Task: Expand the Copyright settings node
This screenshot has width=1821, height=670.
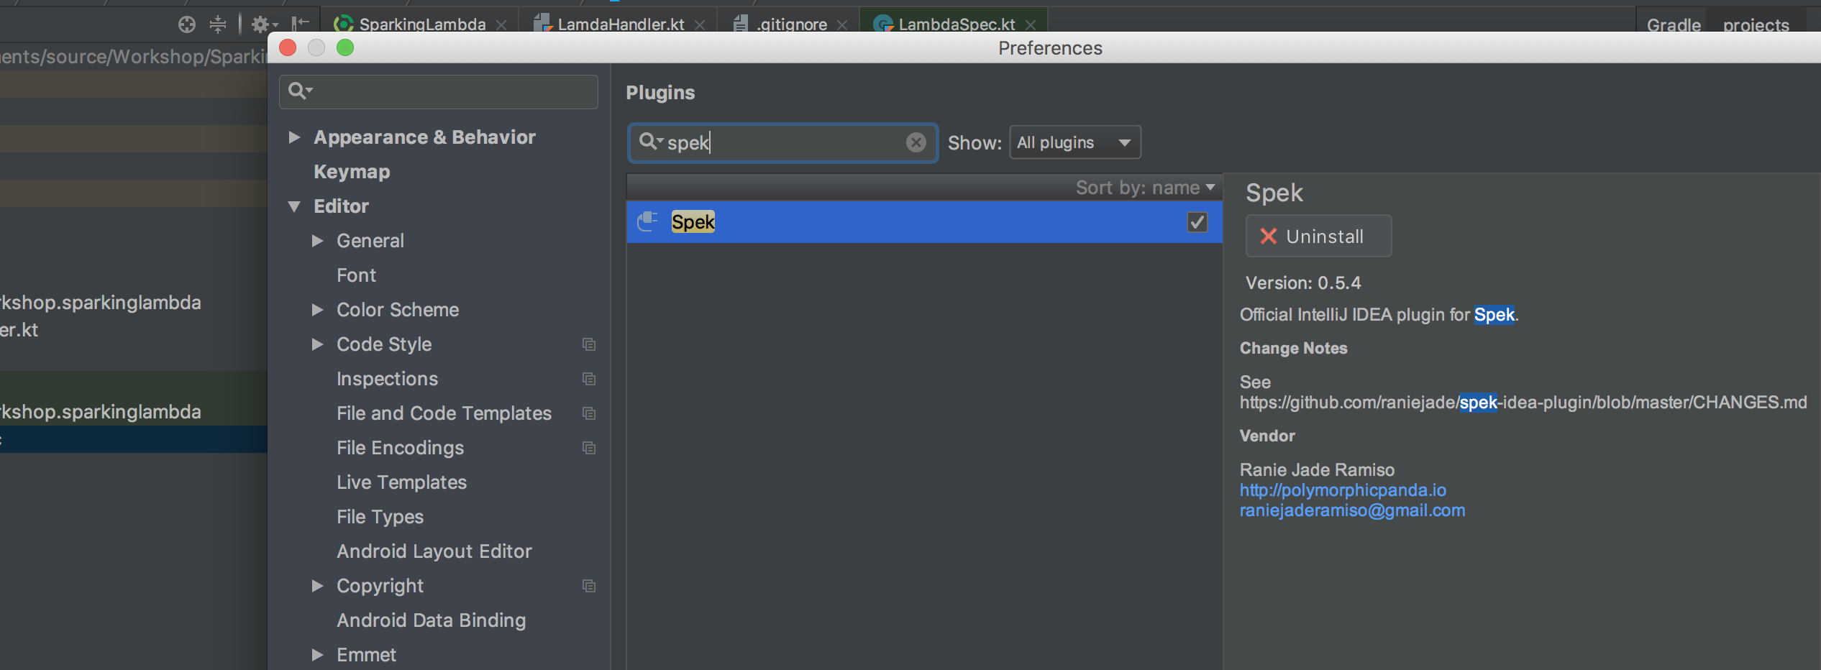Action: tap(317, 586)
